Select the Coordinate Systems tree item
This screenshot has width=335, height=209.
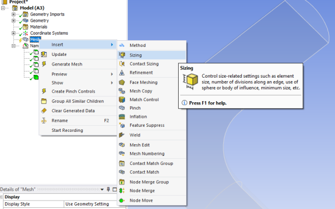coord(49,33)
